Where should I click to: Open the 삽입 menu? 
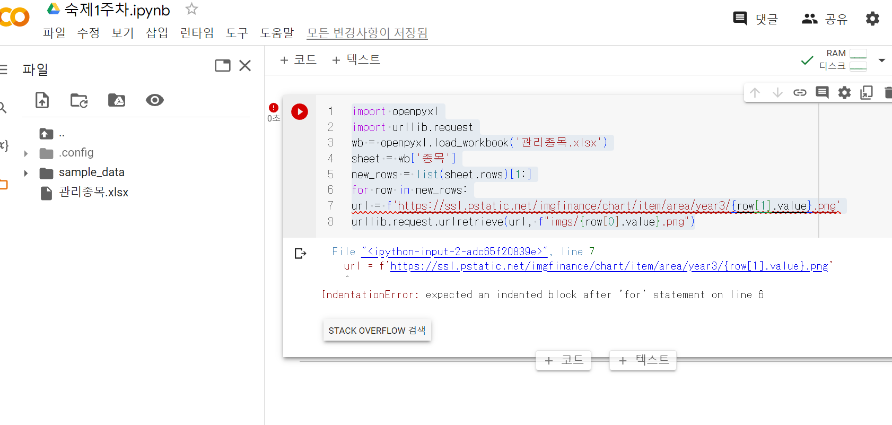tap(157, 33)
